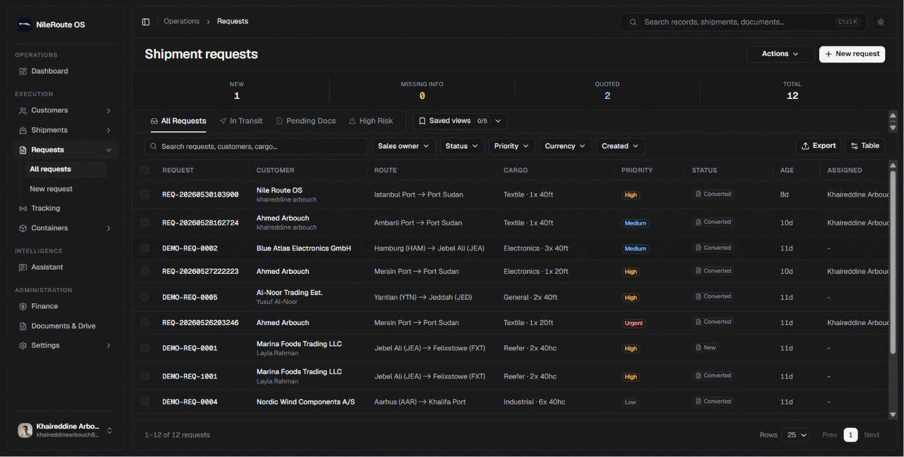
Task: Focus the search requests field
Action: click(x=256, y=146)
